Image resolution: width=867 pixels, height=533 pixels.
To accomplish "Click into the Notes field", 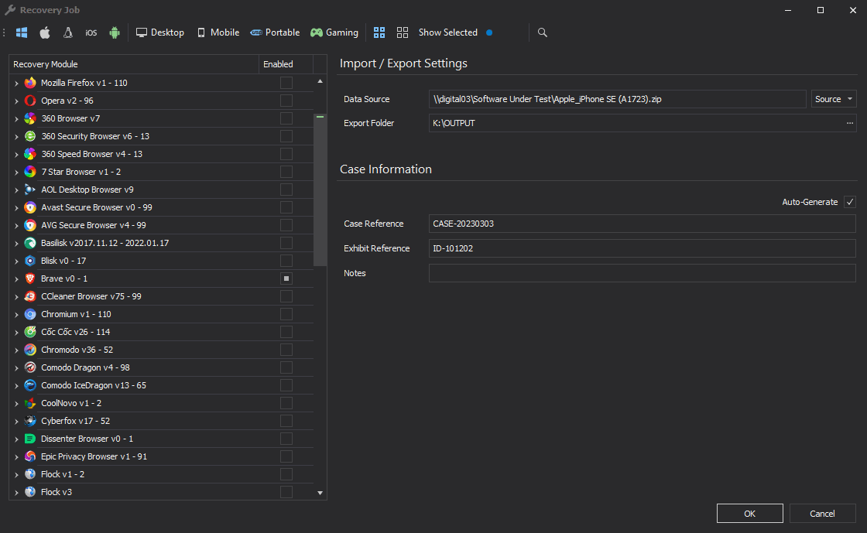I will pyautogui.click(x=642, y=273).
